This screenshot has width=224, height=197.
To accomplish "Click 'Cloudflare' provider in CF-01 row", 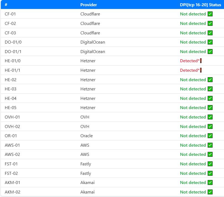I will [x=90, y=14].
